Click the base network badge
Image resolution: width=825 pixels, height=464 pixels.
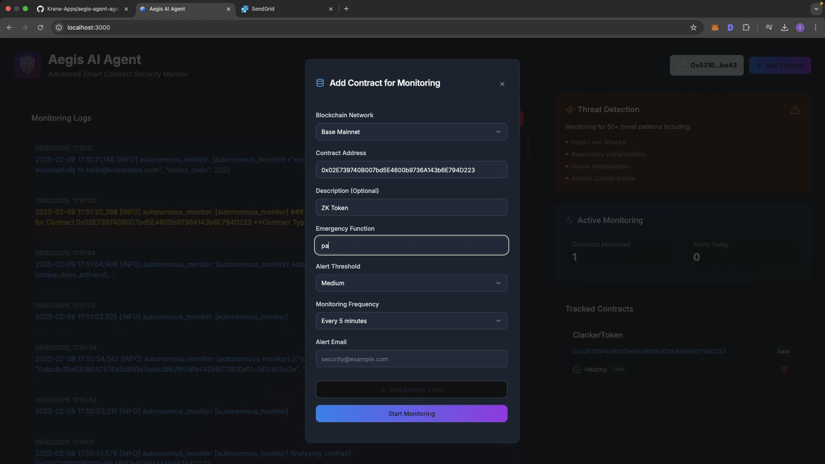click(x=783, y=351)
